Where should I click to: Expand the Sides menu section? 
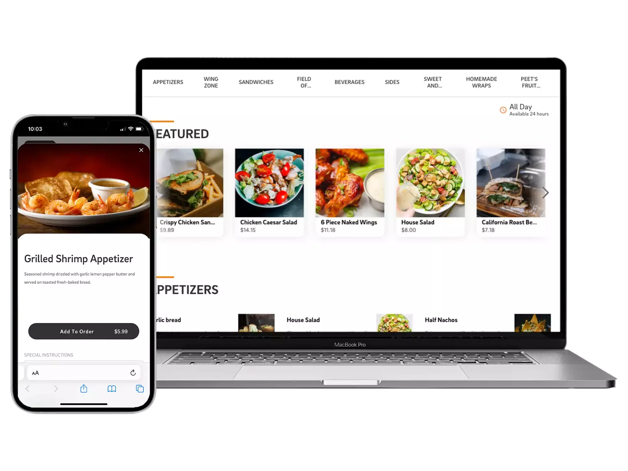tap(391, 82)
